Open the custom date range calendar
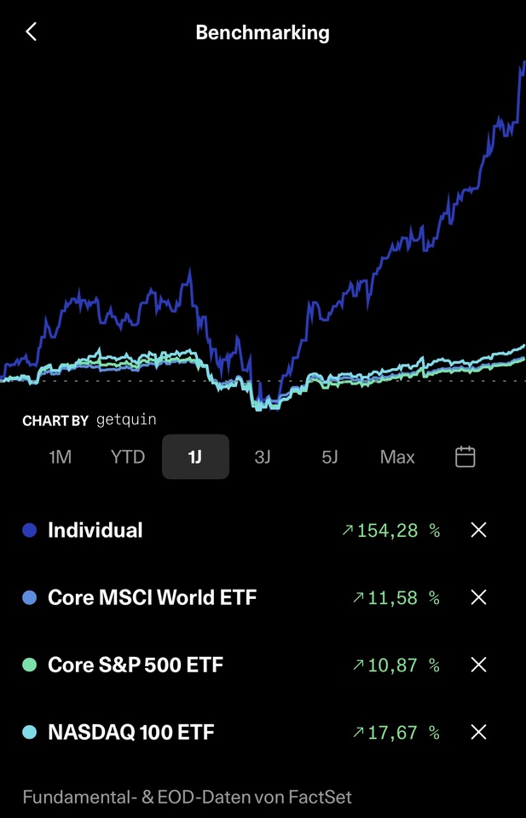 (x=465, y=457)
